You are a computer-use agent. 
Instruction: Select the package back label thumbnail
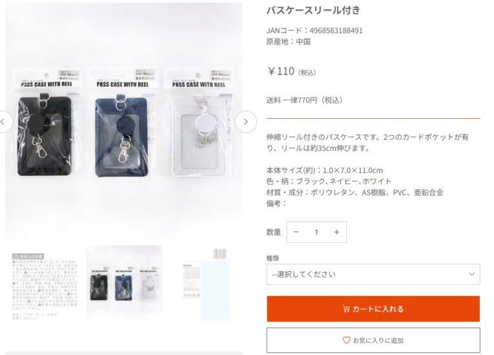coord(205,283)
